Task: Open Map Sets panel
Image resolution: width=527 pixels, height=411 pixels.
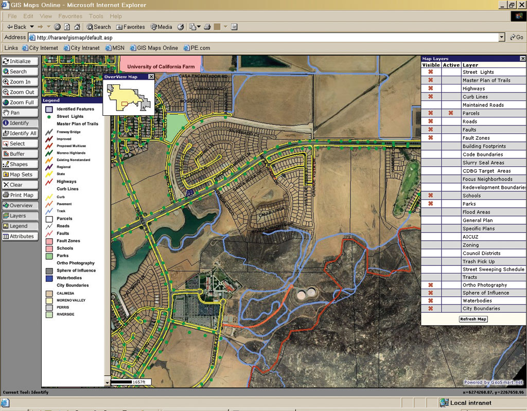Action: (x=20, y=175)
